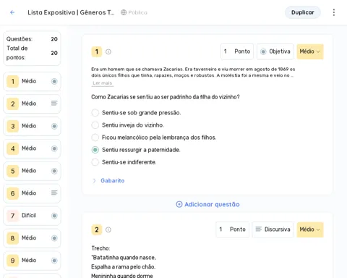Expand passage with 'Ler mais'
Screen dimensions: 347x278
click(102, 83)
